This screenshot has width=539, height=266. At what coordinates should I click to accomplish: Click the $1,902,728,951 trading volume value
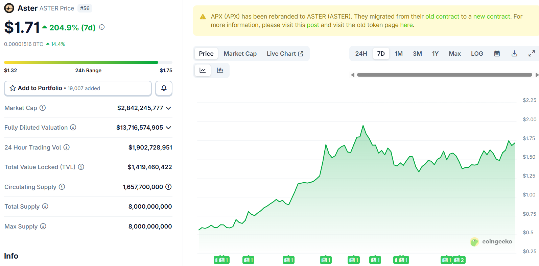[x=150, y=148]
